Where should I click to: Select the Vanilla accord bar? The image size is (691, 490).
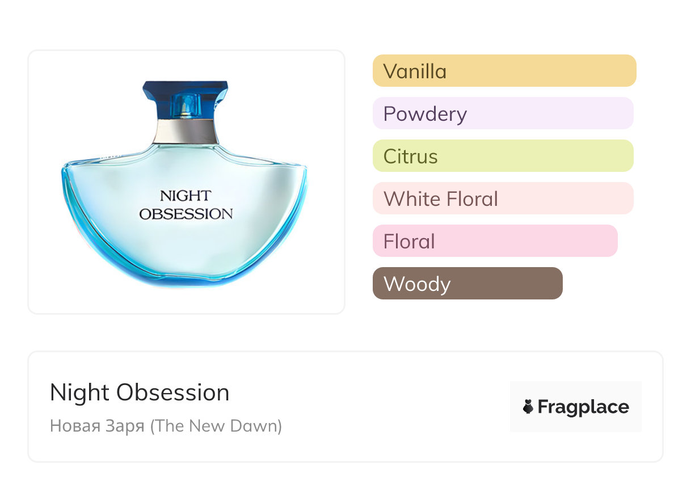[504, 71]
